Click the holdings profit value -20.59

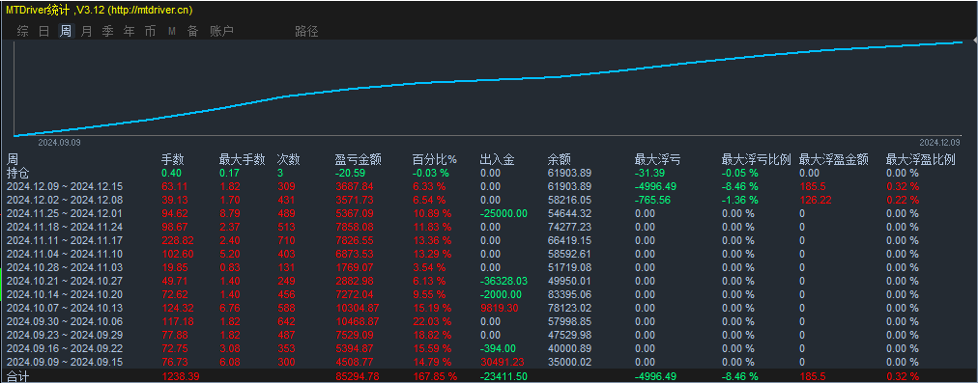click(x=349, y=173)
